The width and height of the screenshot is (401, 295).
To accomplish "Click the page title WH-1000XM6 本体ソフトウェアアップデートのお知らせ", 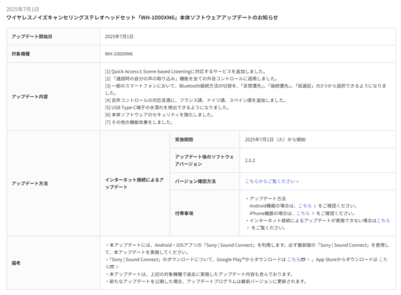I will tap(142, 17).
